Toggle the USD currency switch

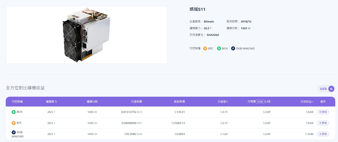pyautogui.click(x=326, y=89)
